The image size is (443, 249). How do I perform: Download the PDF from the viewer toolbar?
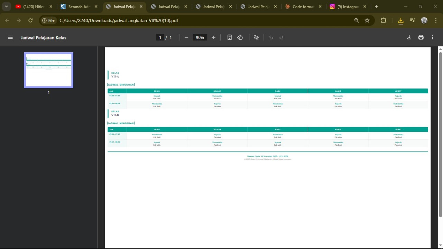point(409,37)
